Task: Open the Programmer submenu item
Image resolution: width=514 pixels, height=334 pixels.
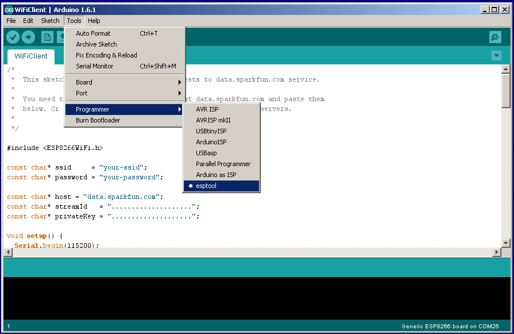Action: pyautogui.click(x=124, y=109)
